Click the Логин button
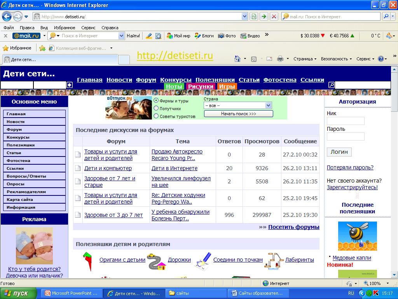Viewport: 398px width, 299px height. [339, 152]
